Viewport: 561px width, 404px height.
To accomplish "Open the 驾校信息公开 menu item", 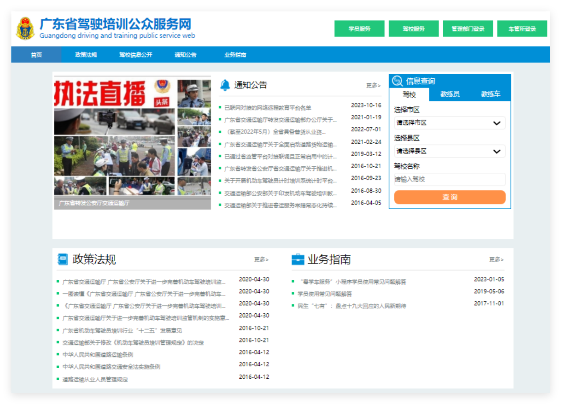I will pyautogui.click(x=136, y=55).
